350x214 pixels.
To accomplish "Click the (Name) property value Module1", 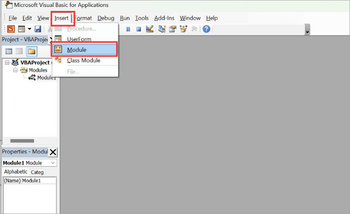I will click(x=38, y=181).
